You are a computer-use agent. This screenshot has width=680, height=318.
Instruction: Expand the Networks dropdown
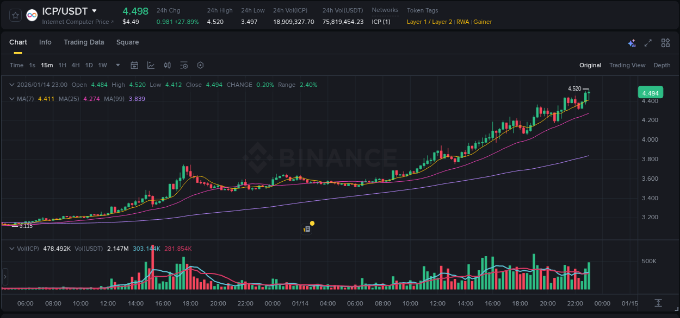click(385, 10)
